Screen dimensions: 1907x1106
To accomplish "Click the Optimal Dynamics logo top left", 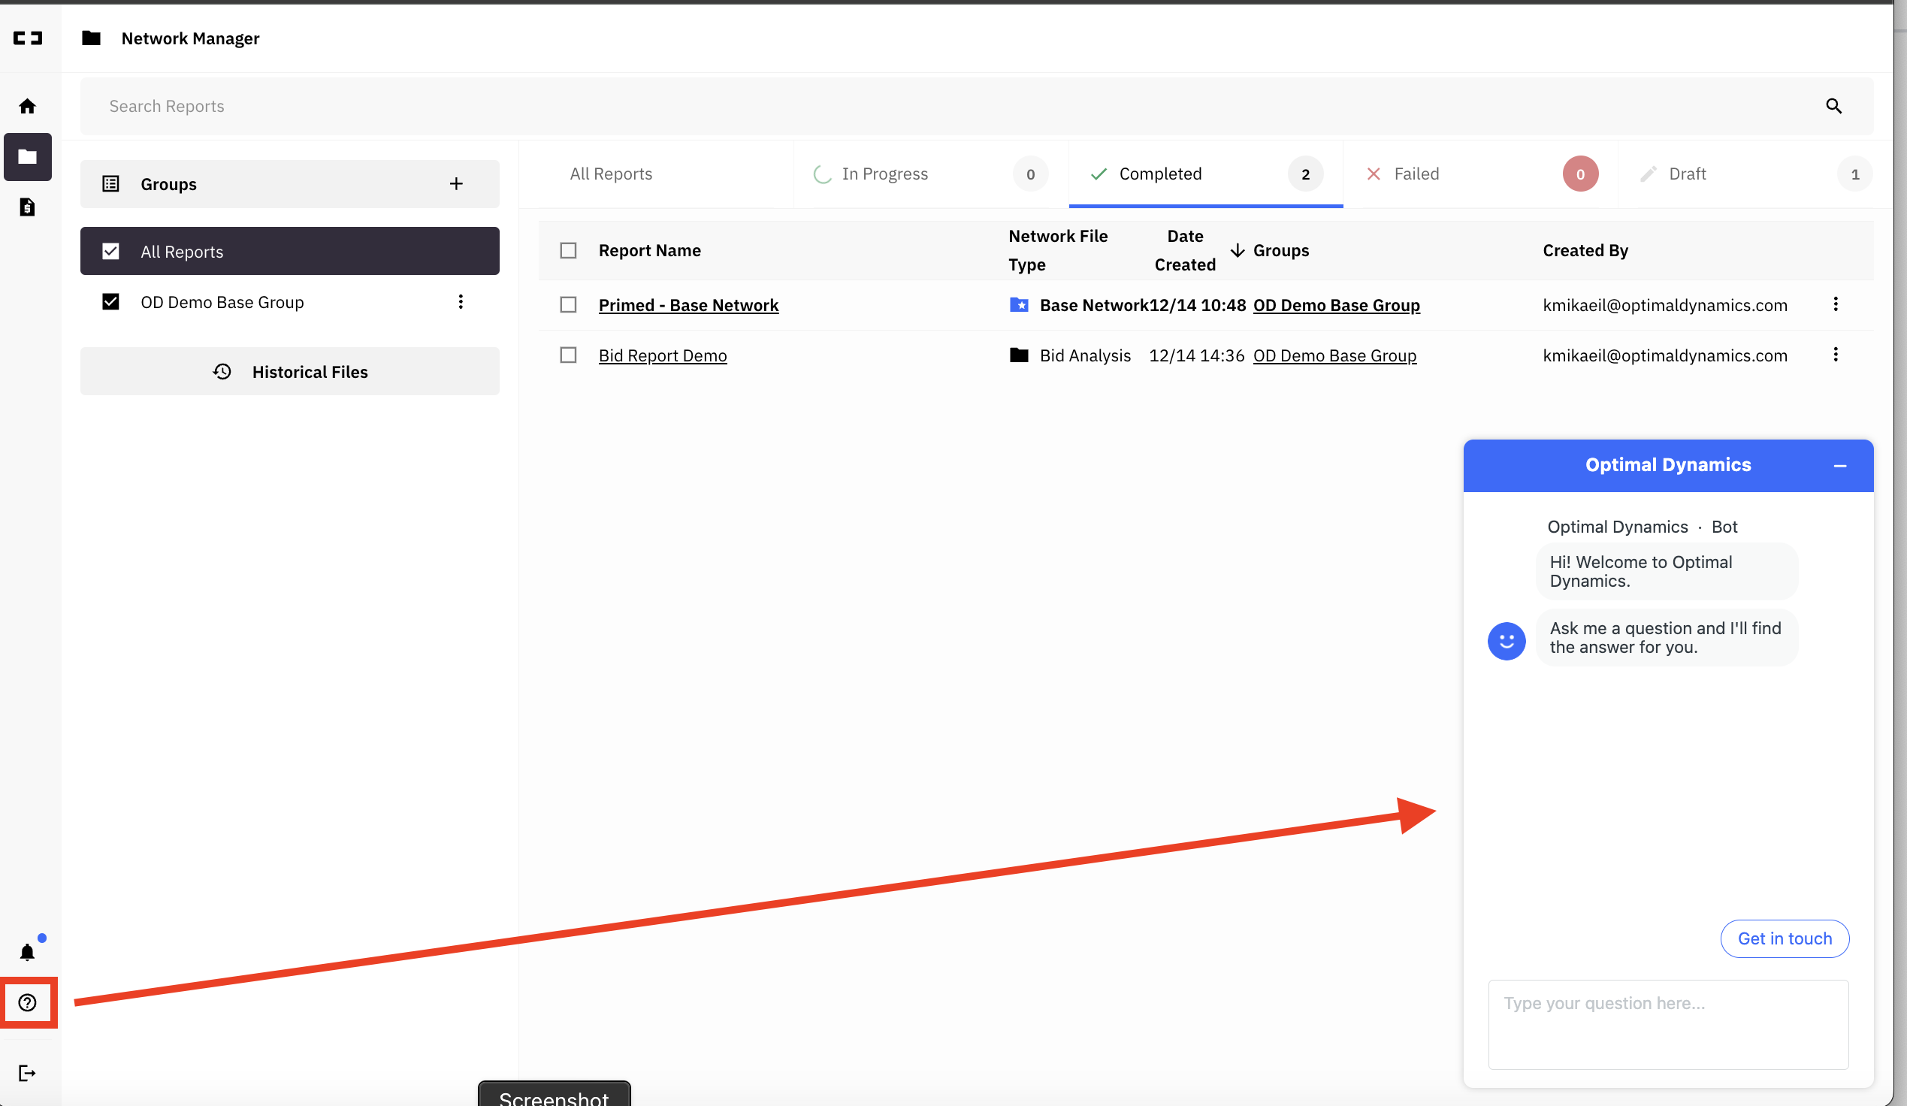I will point(28,38).
